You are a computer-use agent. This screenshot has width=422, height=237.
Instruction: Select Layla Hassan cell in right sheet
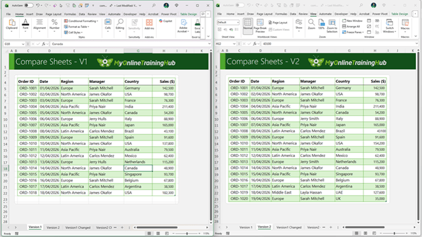pyautogui.click(x=316, y=192)
